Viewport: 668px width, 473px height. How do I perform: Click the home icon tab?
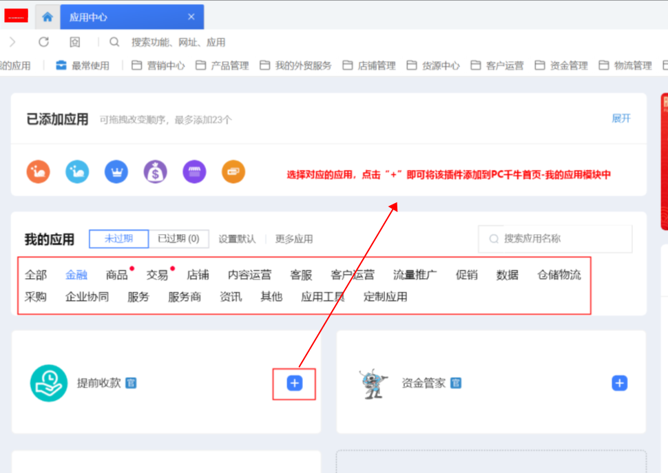pos(48,17)
